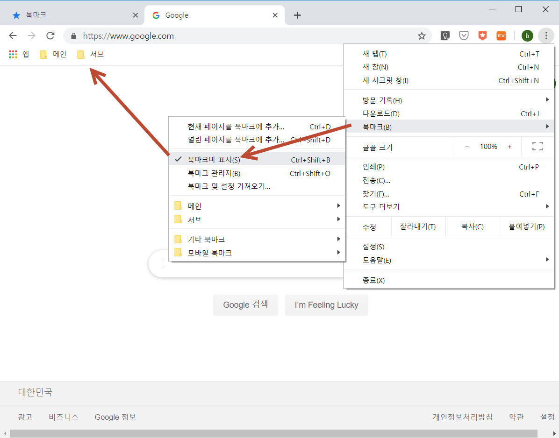Increase zoom with the plus button
The width and height of the screenshot is (559, 438).
coord(509,147)
